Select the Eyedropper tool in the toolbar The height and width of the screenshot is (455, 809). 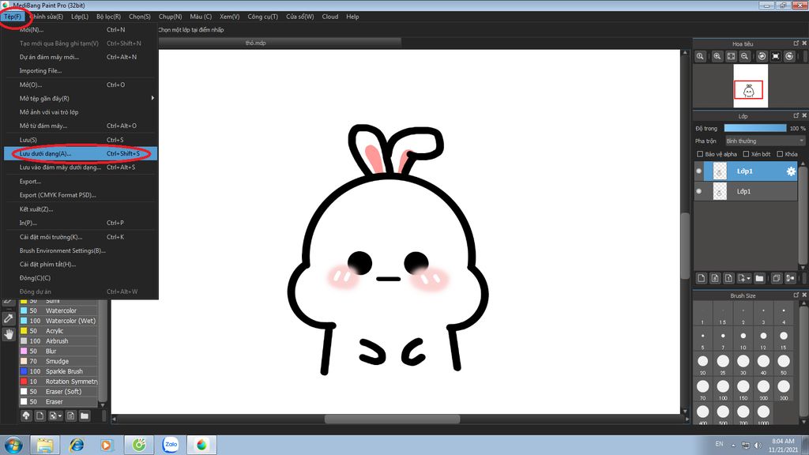click(x=9, y=318)
